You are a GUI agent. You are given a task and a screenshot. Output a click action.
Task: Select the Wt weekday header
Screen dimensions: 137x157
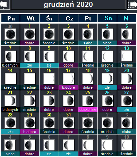(x=30, y=18)
